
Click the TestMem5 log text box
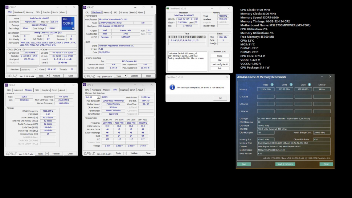[x=186, y=61]
